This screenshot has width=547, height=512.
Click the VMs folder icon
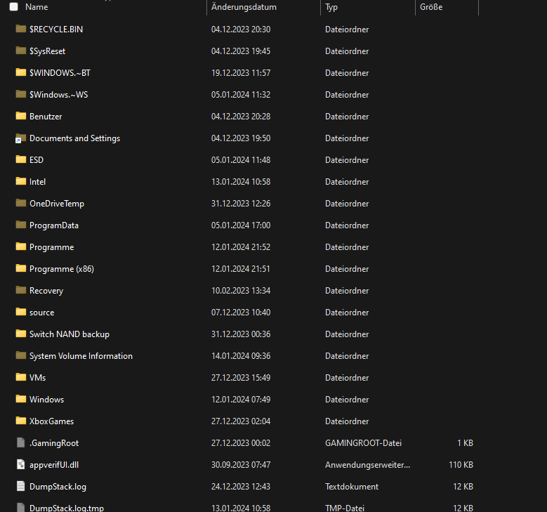[21, 377]
